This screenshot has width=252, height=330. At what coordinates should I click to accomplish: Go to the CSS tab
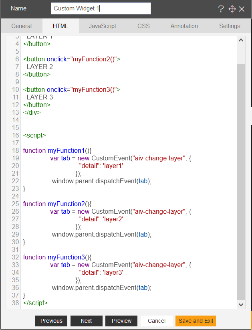tap(143, 26)
